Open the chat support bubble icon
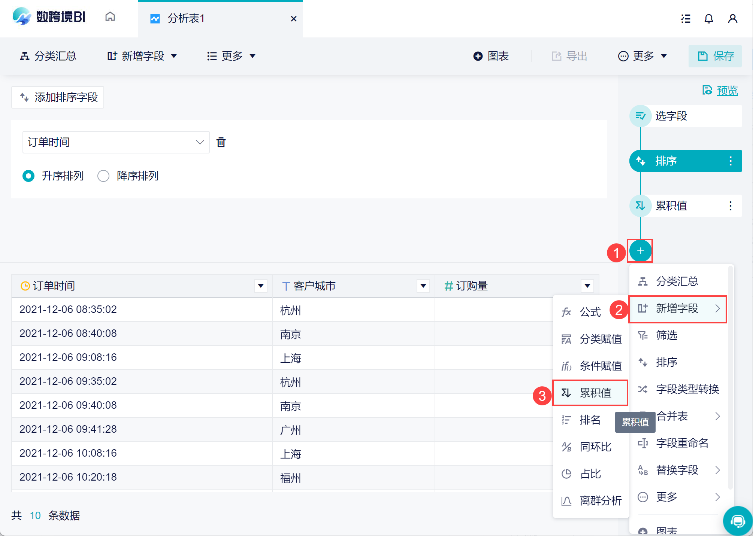 pyautogui.click(x=737, y=521)
